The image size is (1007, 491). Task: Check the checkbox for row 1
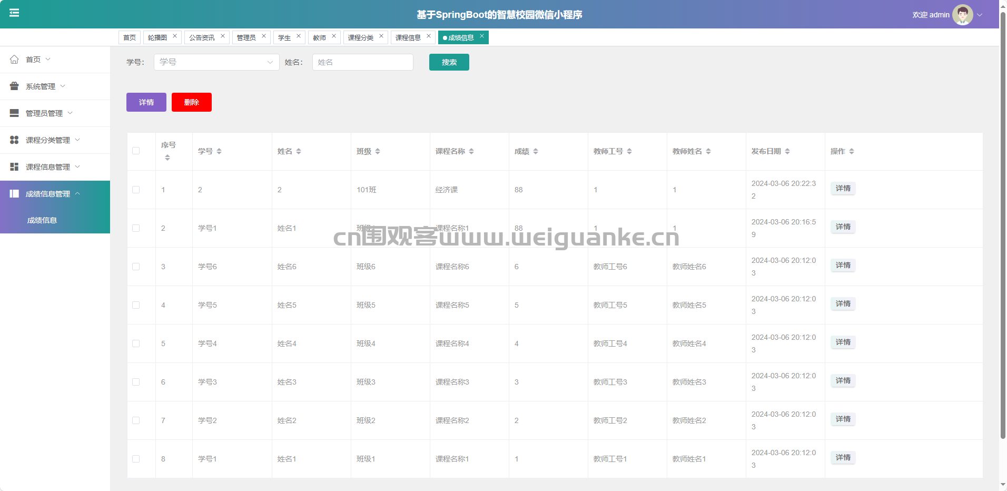[x=136, y=190]
